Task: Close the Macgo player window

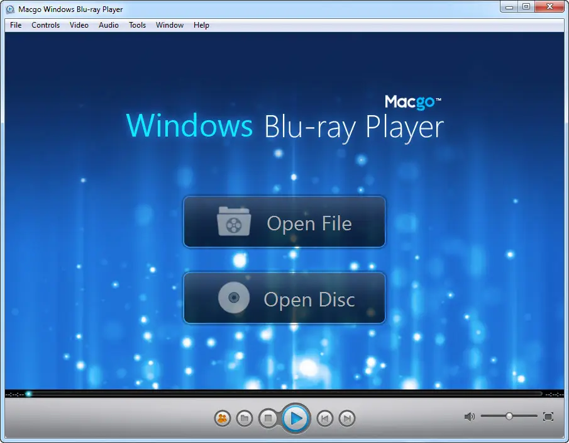Action: click(550, 7)
